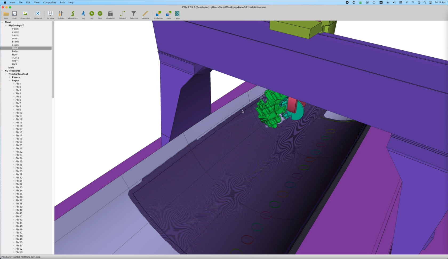Click the Load folder icon

click(6, 14)
